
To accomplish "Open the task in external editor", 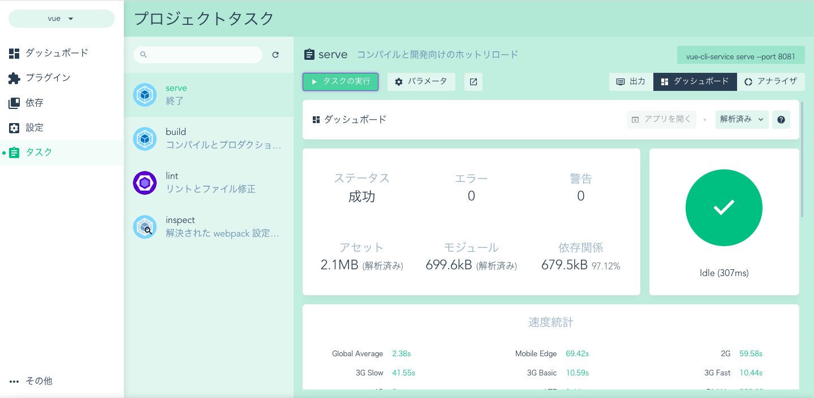I will click(x=473, y=81).
